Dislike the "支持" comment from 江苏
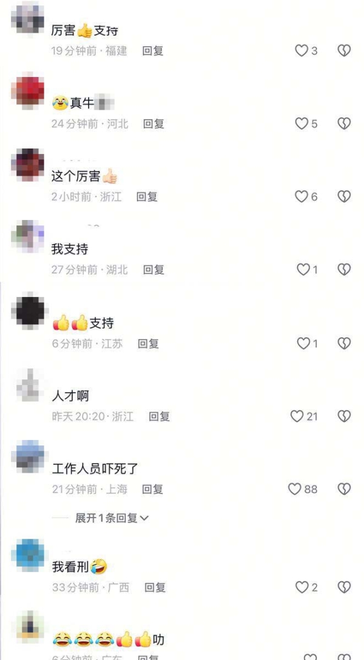Viewport: 364px width, 660px height. [344, 344]
